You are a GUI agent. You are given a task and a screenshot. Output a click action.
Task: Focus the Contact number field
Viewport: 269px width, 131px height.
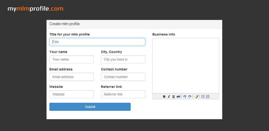123,77
